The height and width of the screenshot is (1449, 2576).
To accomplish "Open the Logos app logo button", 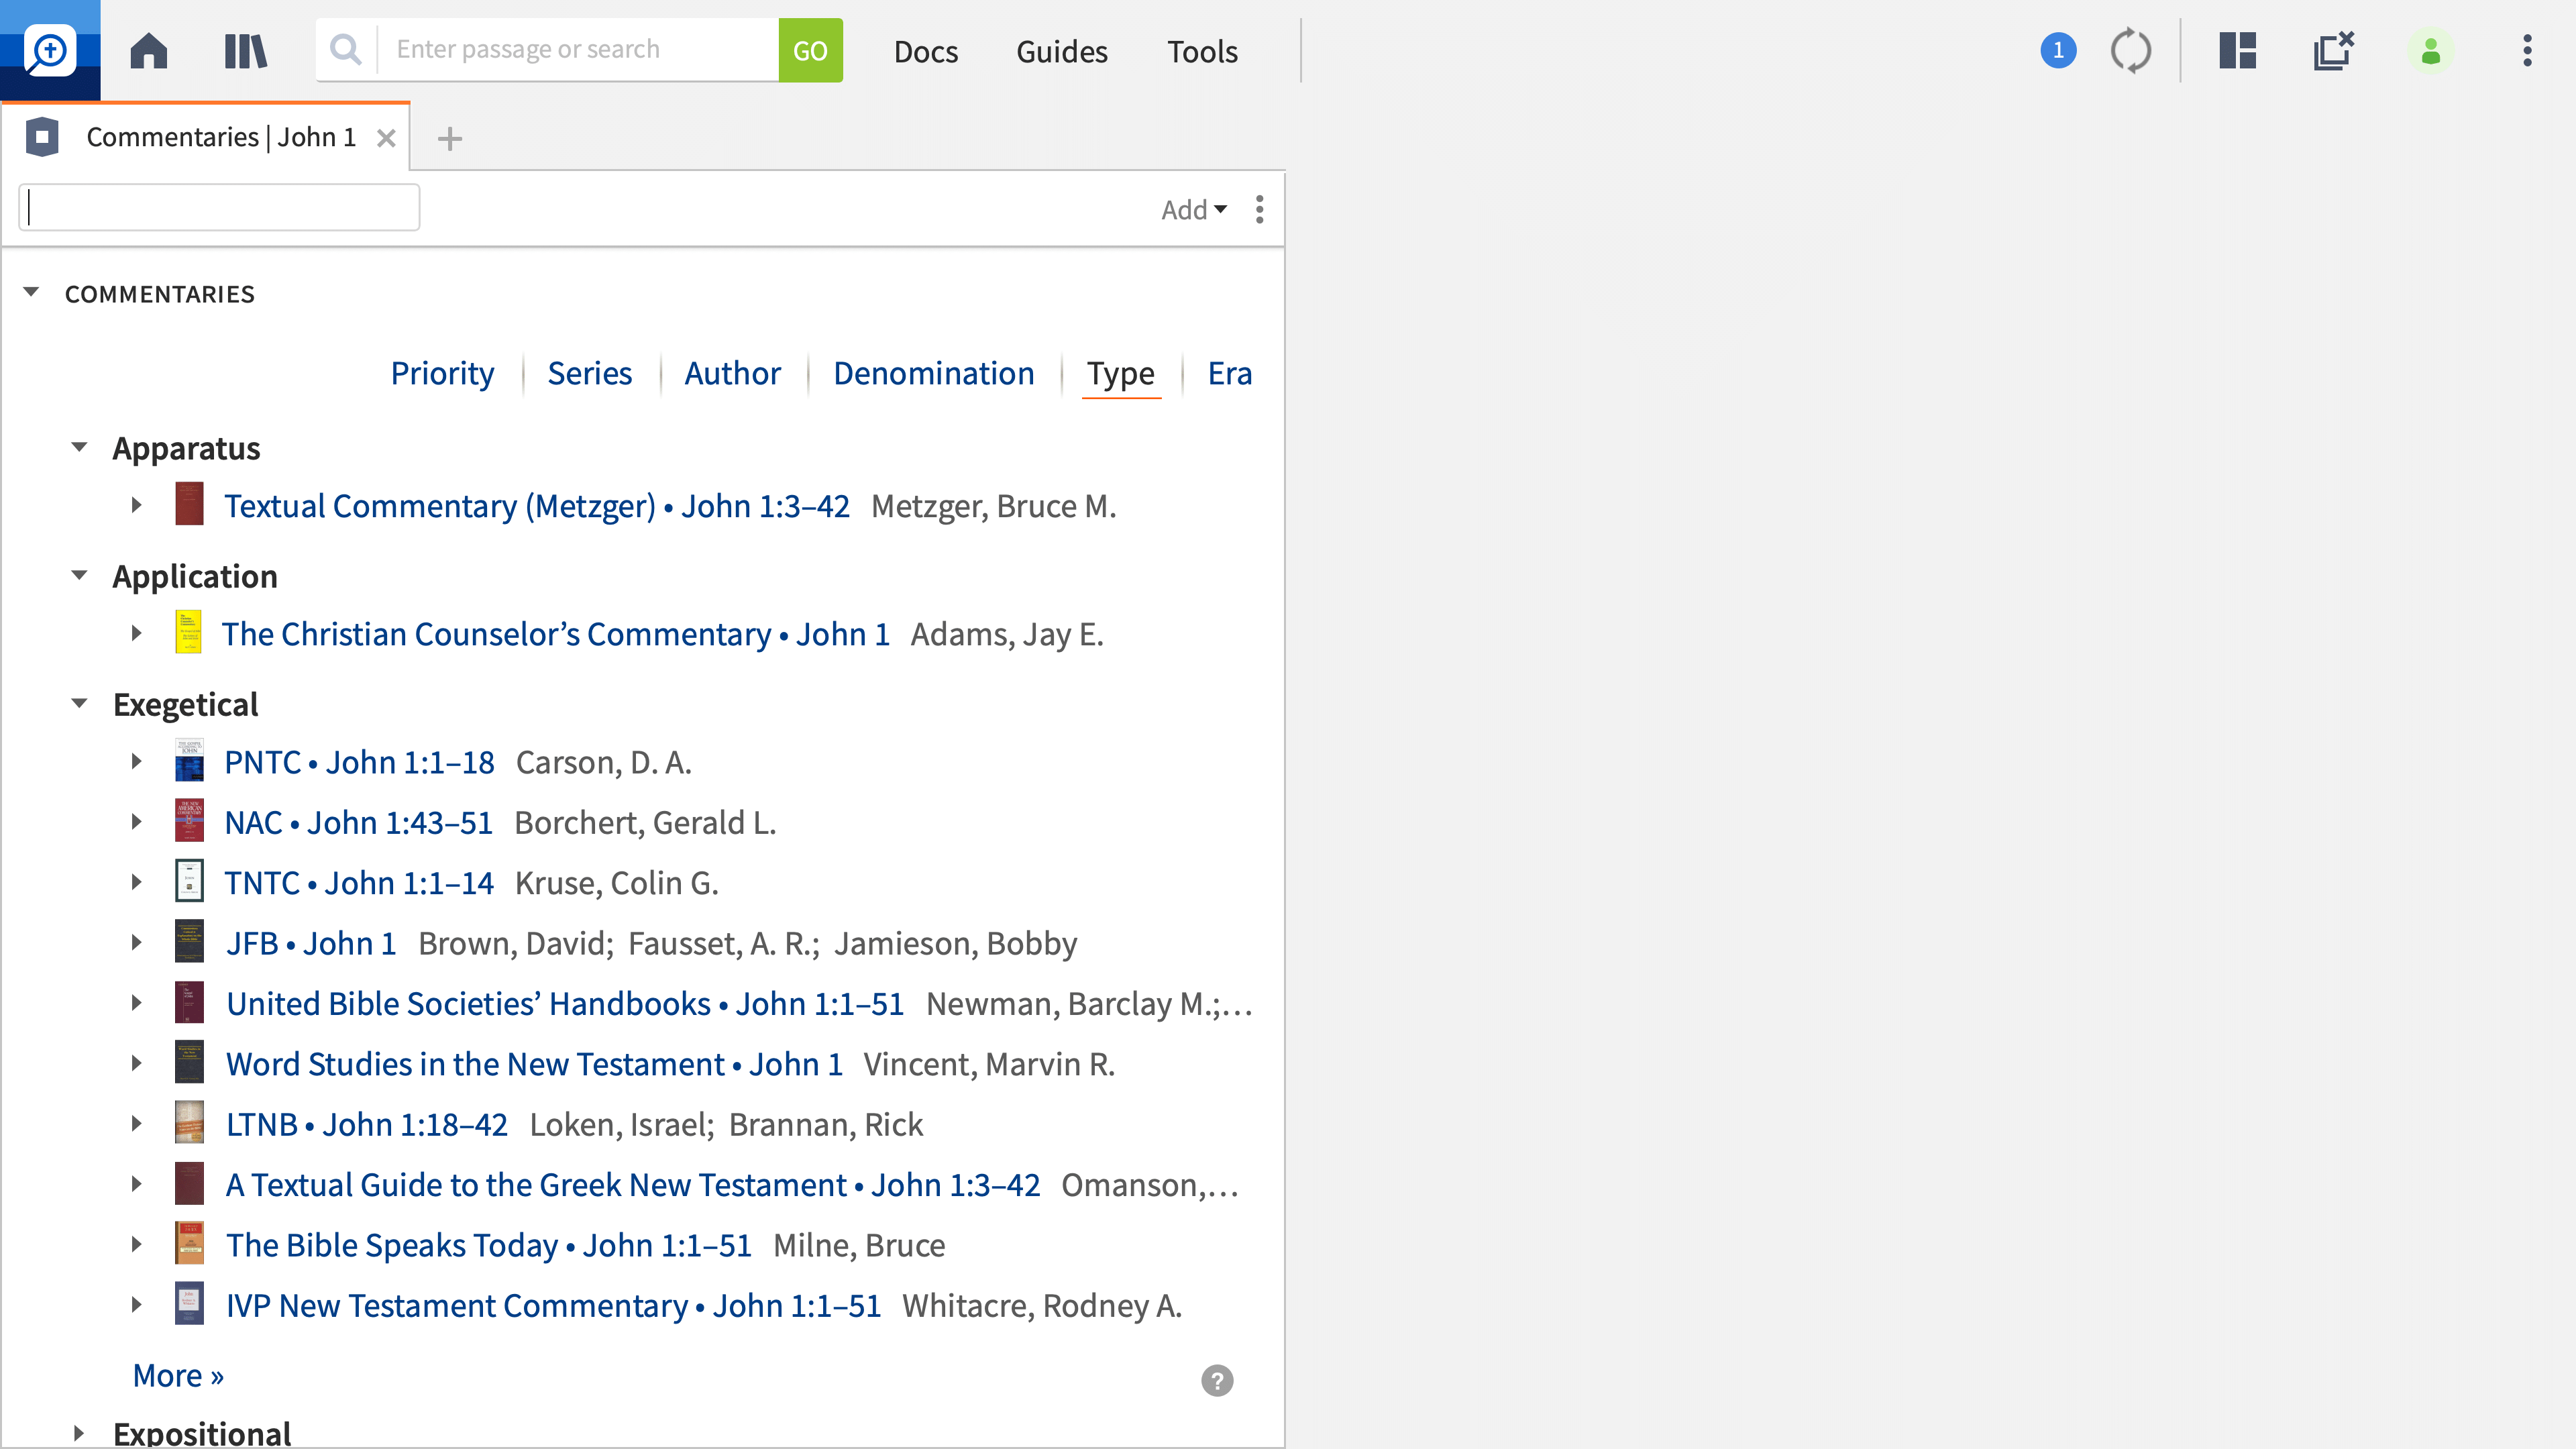I will (50, 50).
